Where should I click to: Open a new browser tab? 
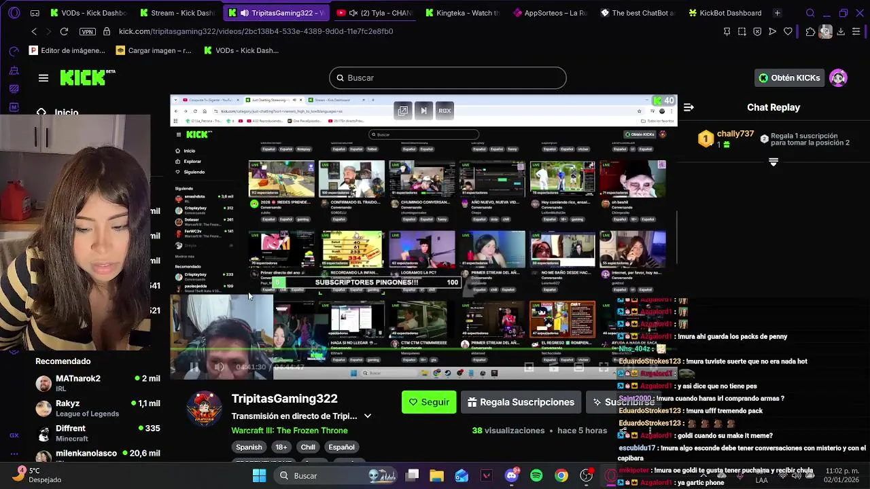777,13
